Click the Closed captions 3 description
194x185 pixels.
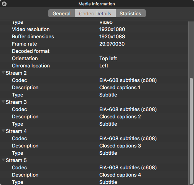coord(120,146)
